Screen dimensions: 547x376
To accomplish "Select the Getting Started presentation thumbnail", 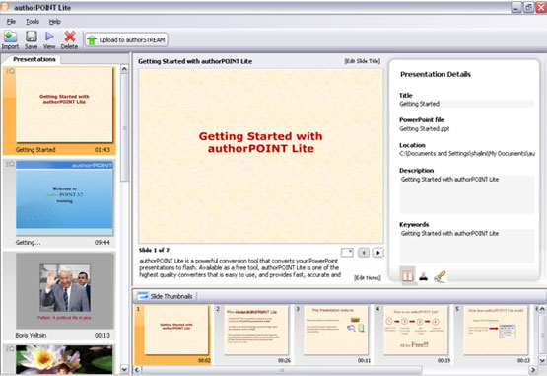I will coord(64,105).
